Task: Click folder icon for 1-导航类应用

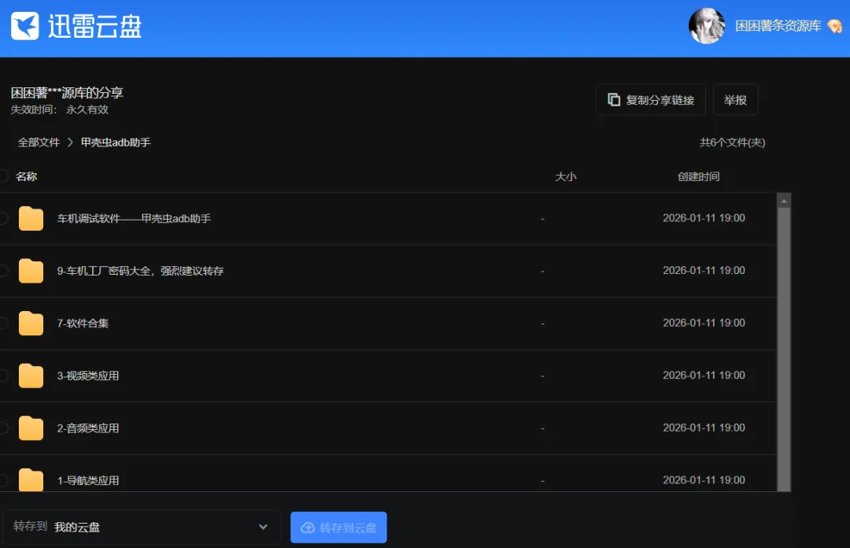Action: 31,480
